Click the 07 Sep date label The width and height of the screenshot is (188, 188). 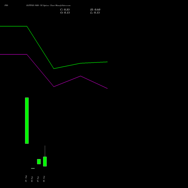(38, 179)
